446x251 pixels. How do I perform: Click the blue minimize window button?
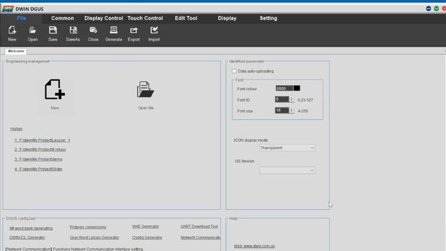pos(429,8)
